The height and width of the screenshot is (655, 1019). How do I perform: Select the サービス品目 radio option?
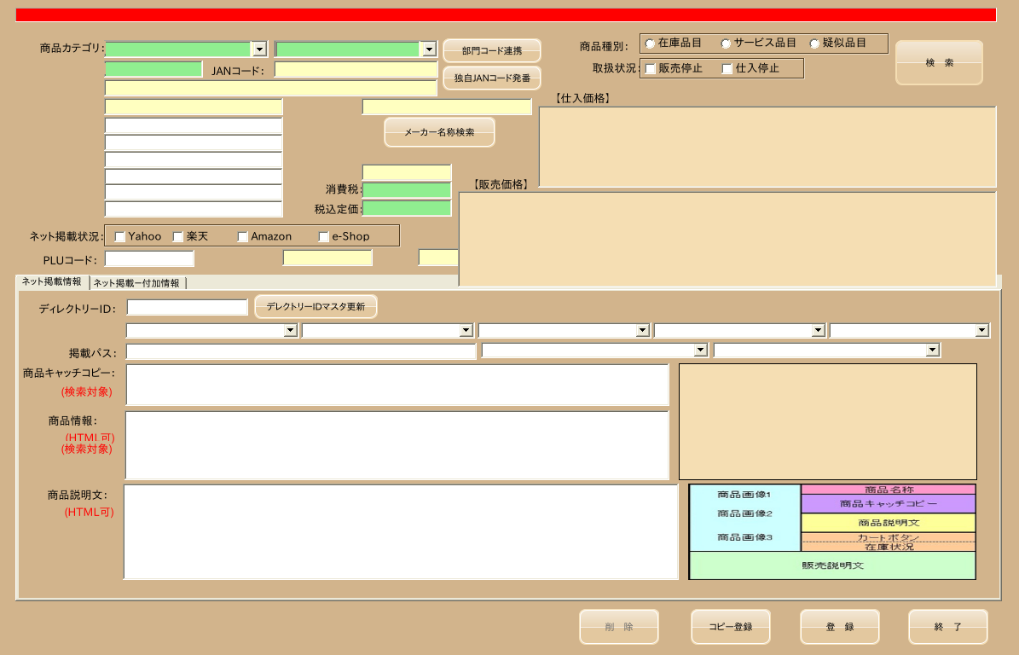click(726, 43)
